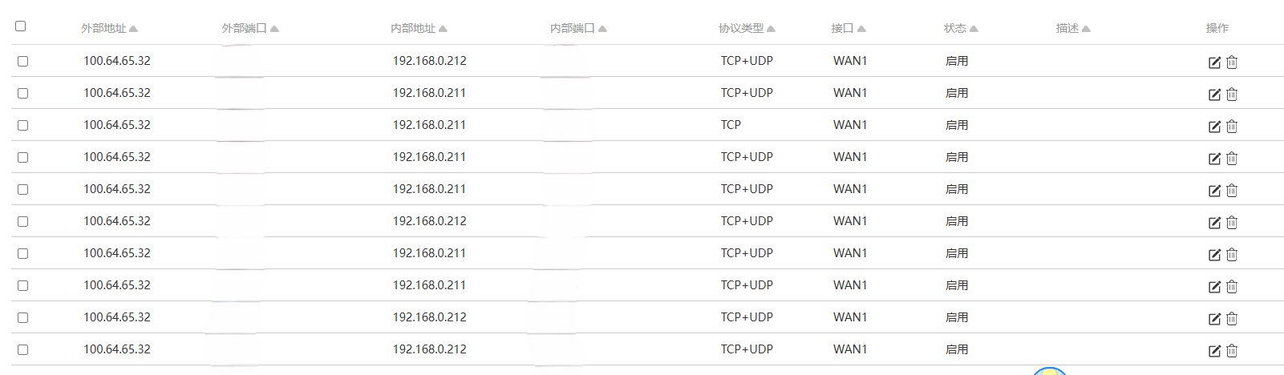Click the sort arrow next to 内部地址
Viewport: 1284px width, 375px height.
coord(443,29)
